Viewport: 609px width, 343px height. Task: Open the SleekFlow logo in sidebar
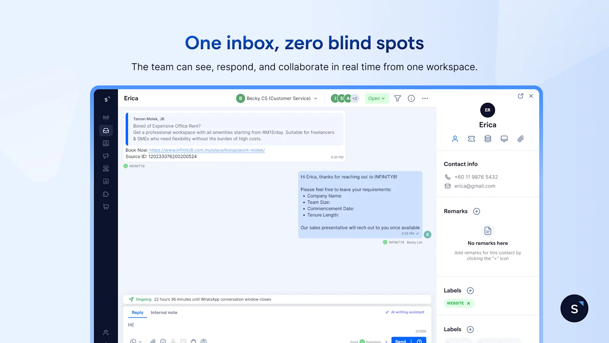107,99
